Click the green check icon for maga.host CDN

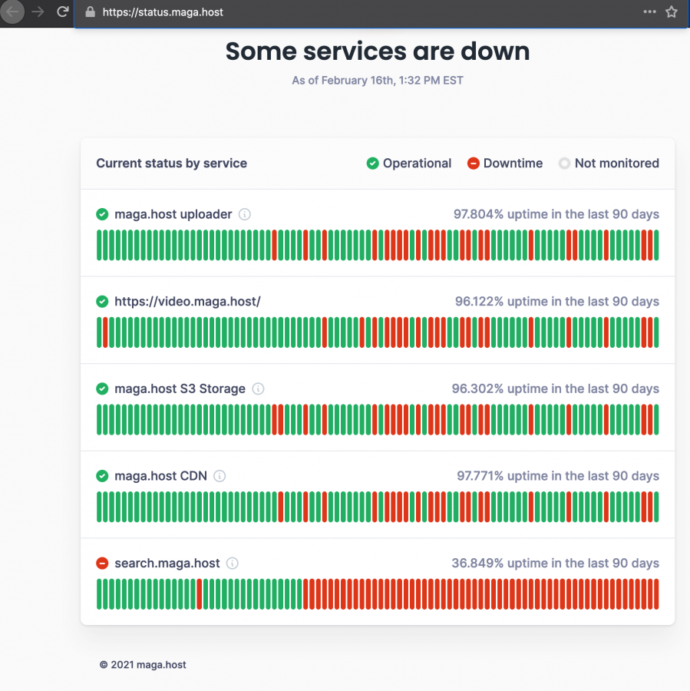[102, 476]
